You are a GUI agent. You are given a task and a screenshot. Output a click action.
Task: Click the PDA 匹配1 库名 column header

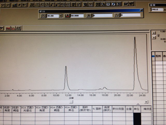[x=71, y=109]
